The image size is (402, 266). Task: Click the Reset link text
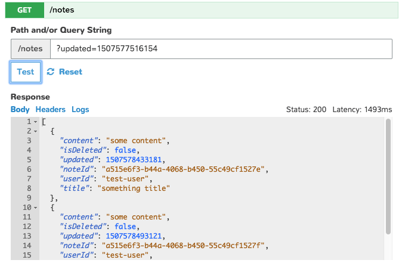pos(70,72)
